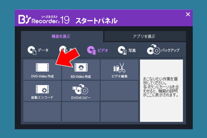Viewport: 207px width, 138px height.
Task: Open BD-Video 作成 filmstrip icon
Action: click(x=81, y=67)
